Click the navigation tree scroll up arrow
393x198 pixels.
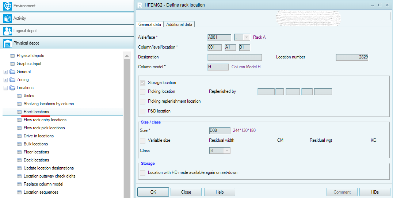click(127, 56)
